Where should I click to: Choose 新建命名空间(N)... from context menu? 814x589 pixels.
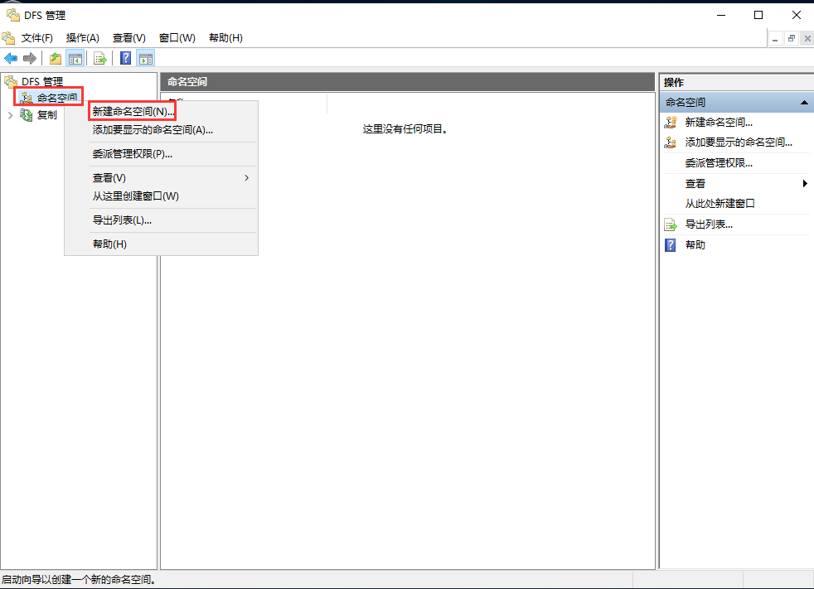161,112
